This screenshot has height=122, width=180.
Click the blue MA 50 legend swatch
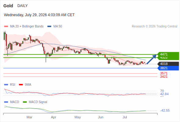pyautogui.click(x=49, y=27)
